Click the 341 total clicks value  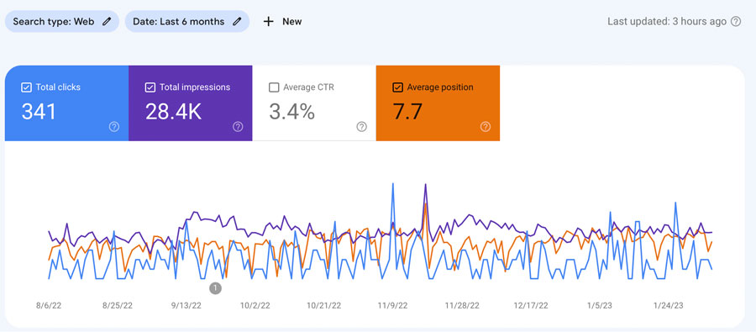point(39,112)
